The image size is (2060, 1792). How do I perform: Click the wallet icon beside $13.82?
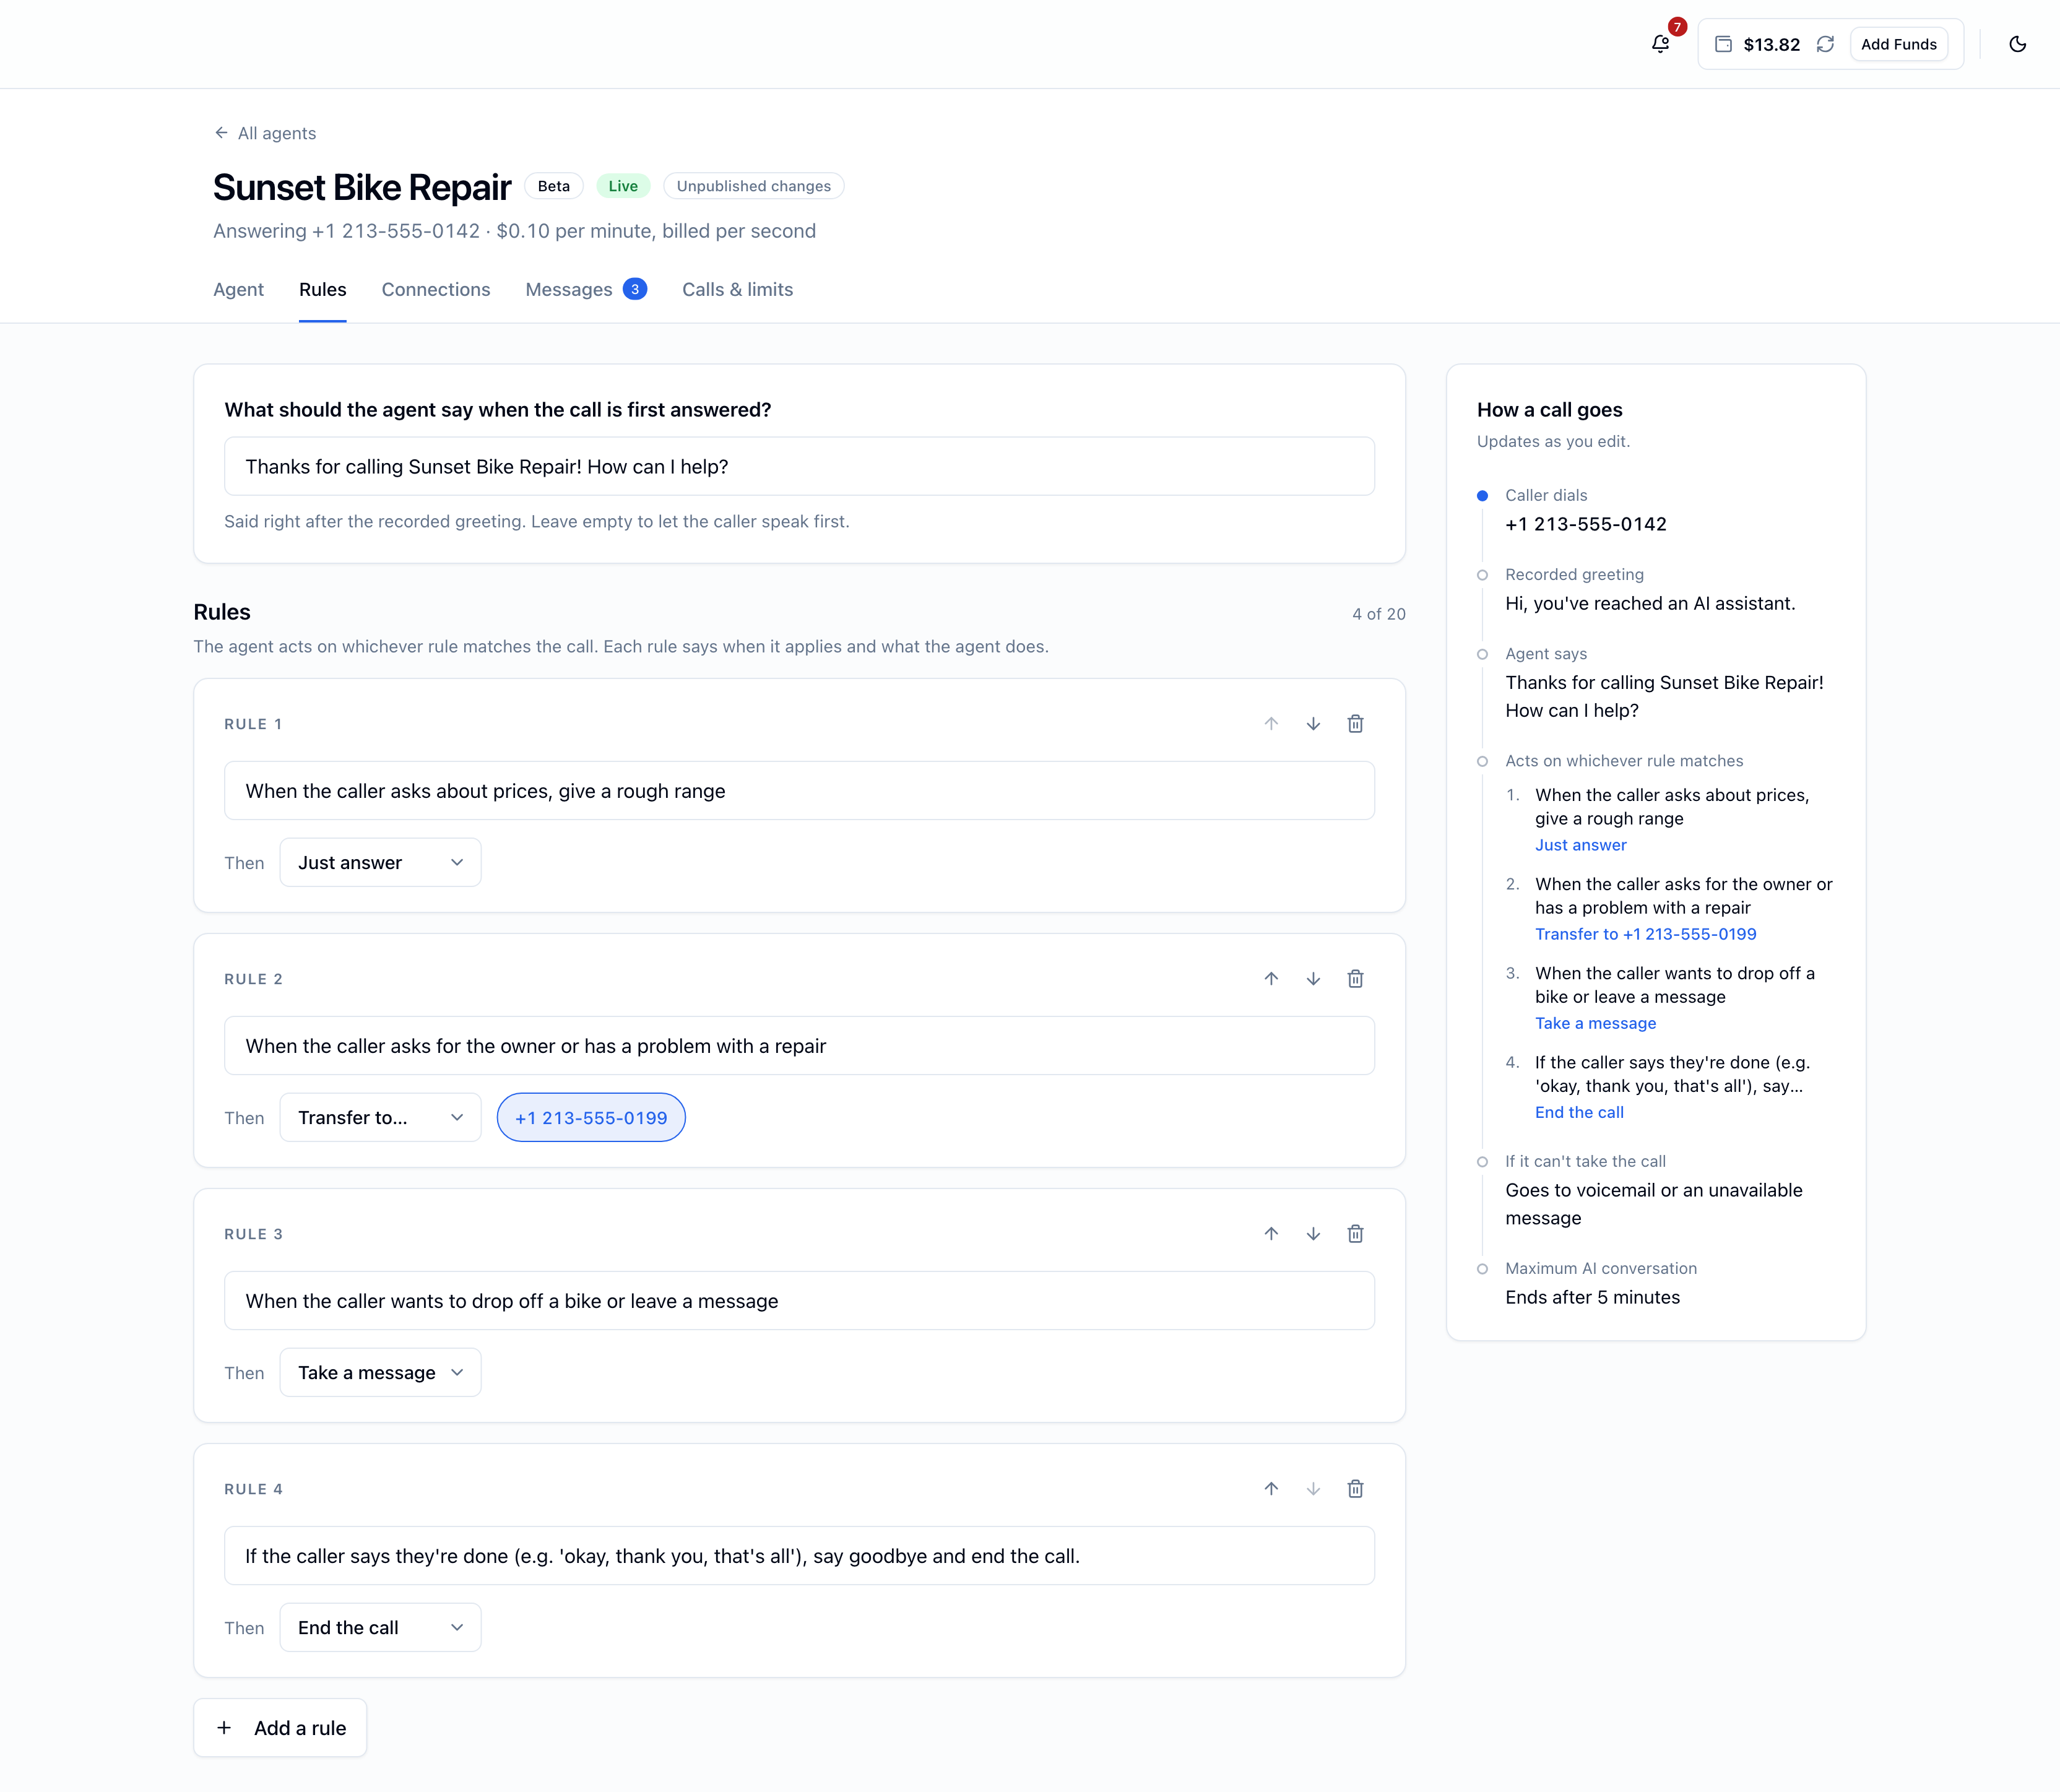(x=1723, y=44)
